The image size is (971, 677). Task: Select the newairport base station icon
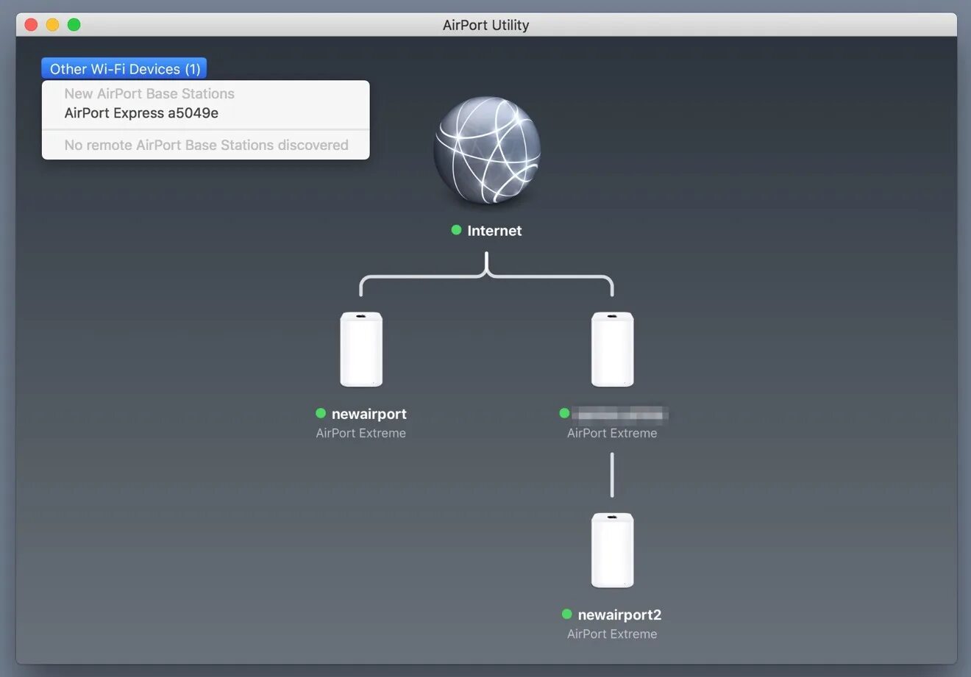tap(361, 349)
